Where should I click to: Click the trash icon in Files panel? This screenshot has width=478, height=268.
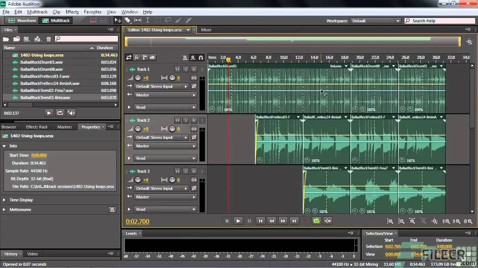click(x=49, y=39)
